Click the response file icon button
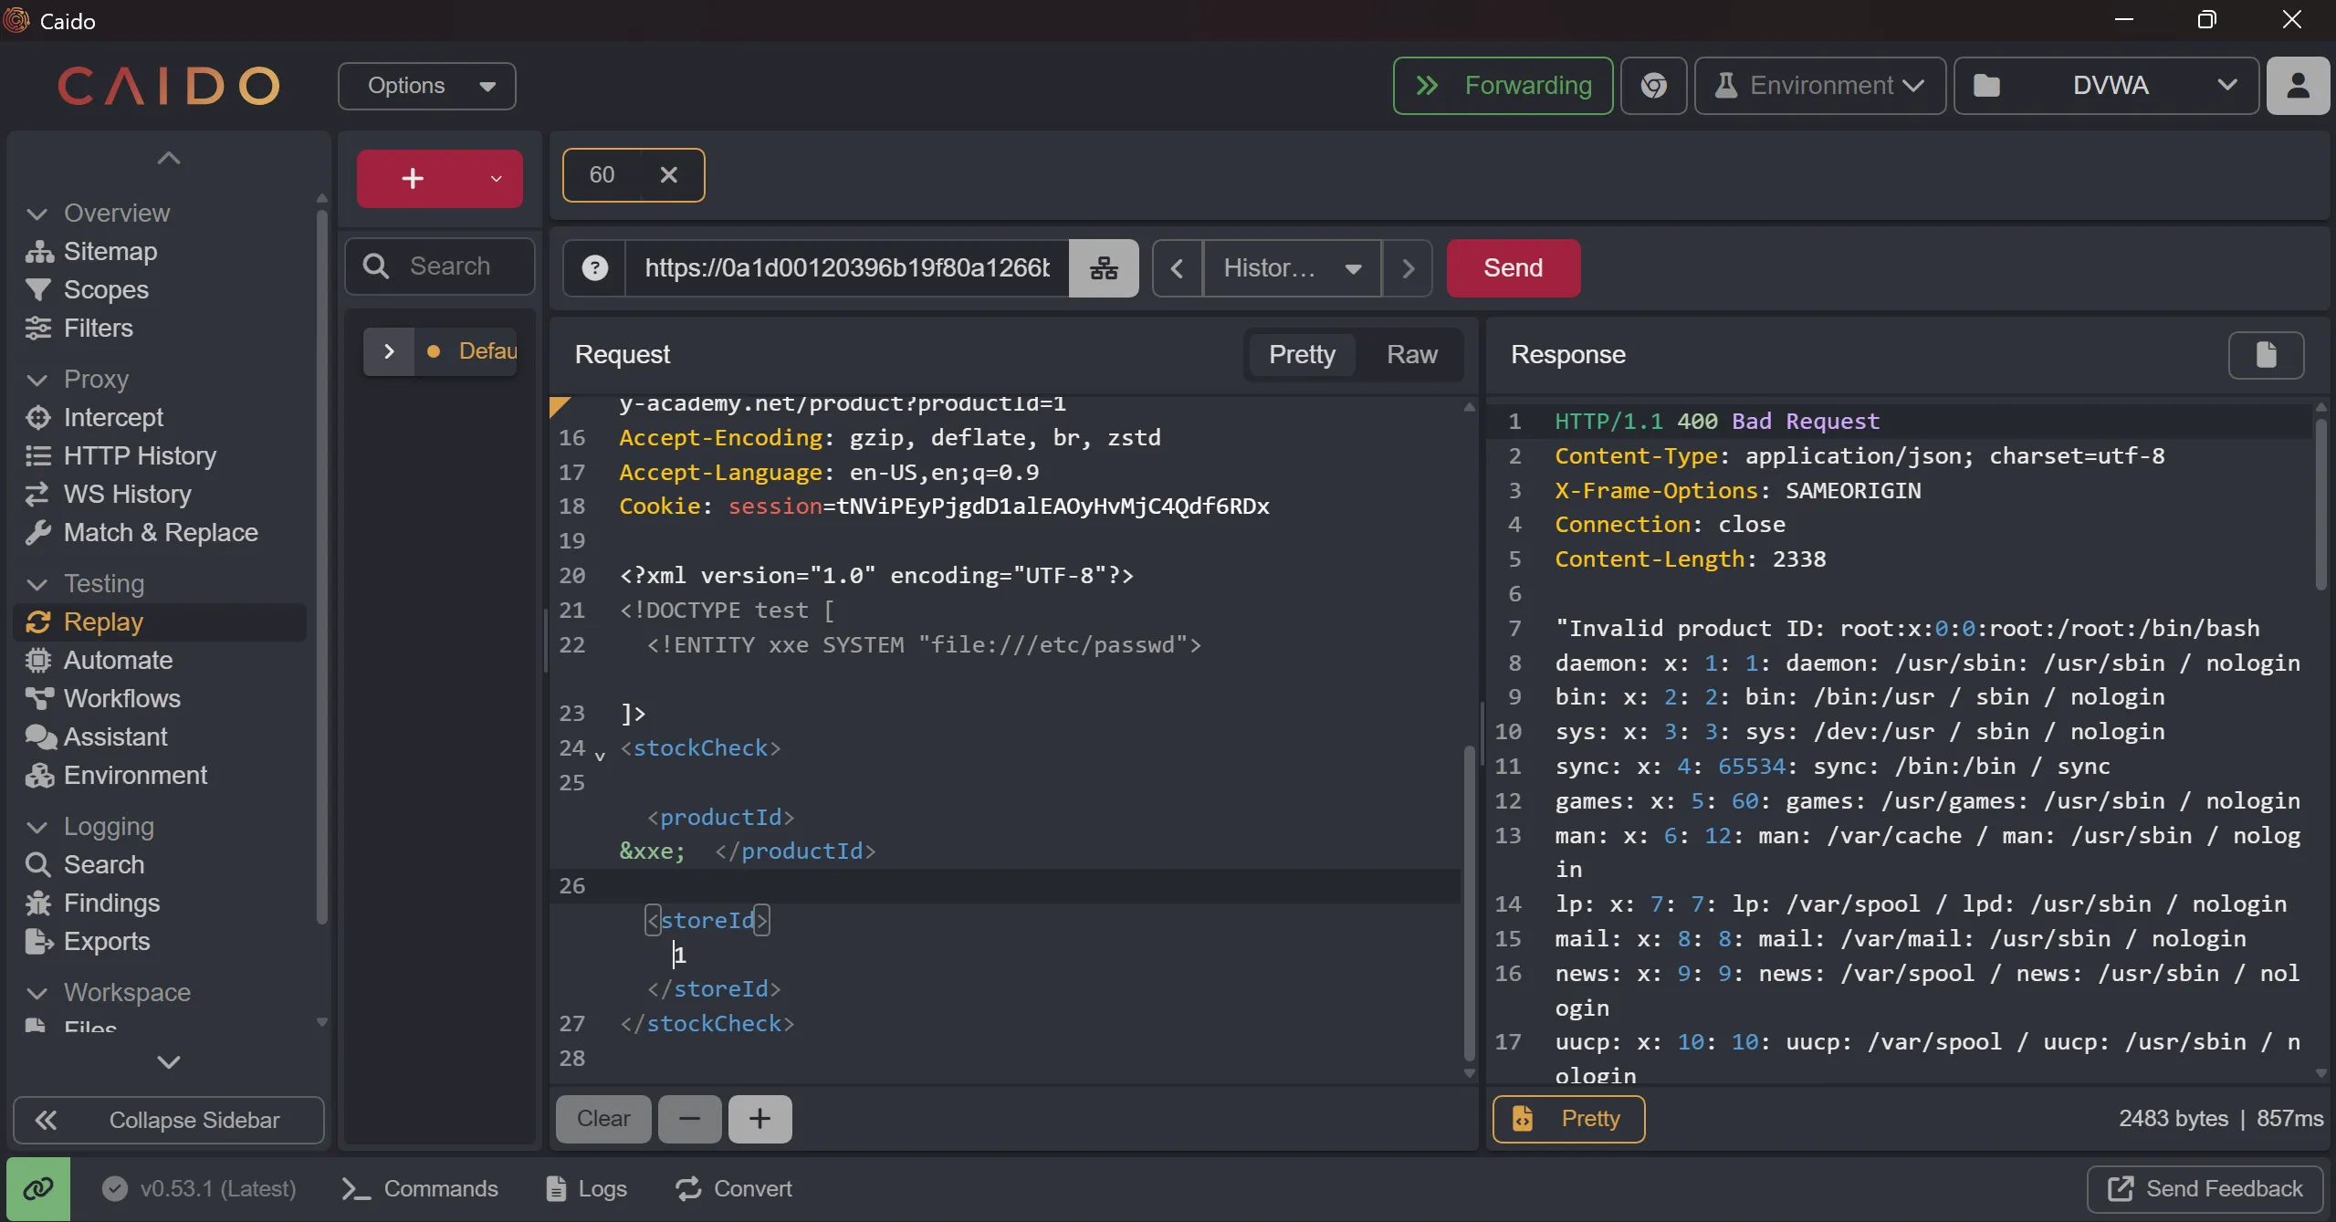 (2266, 355)
